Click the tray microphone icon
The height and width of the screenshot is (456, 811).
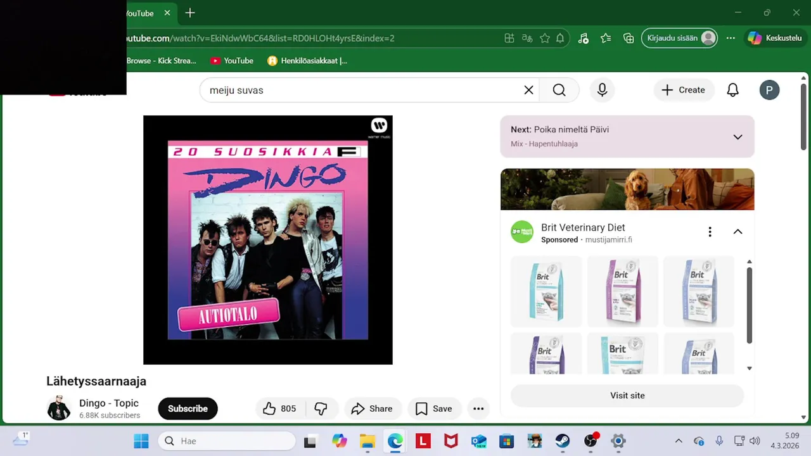[719, 441]
